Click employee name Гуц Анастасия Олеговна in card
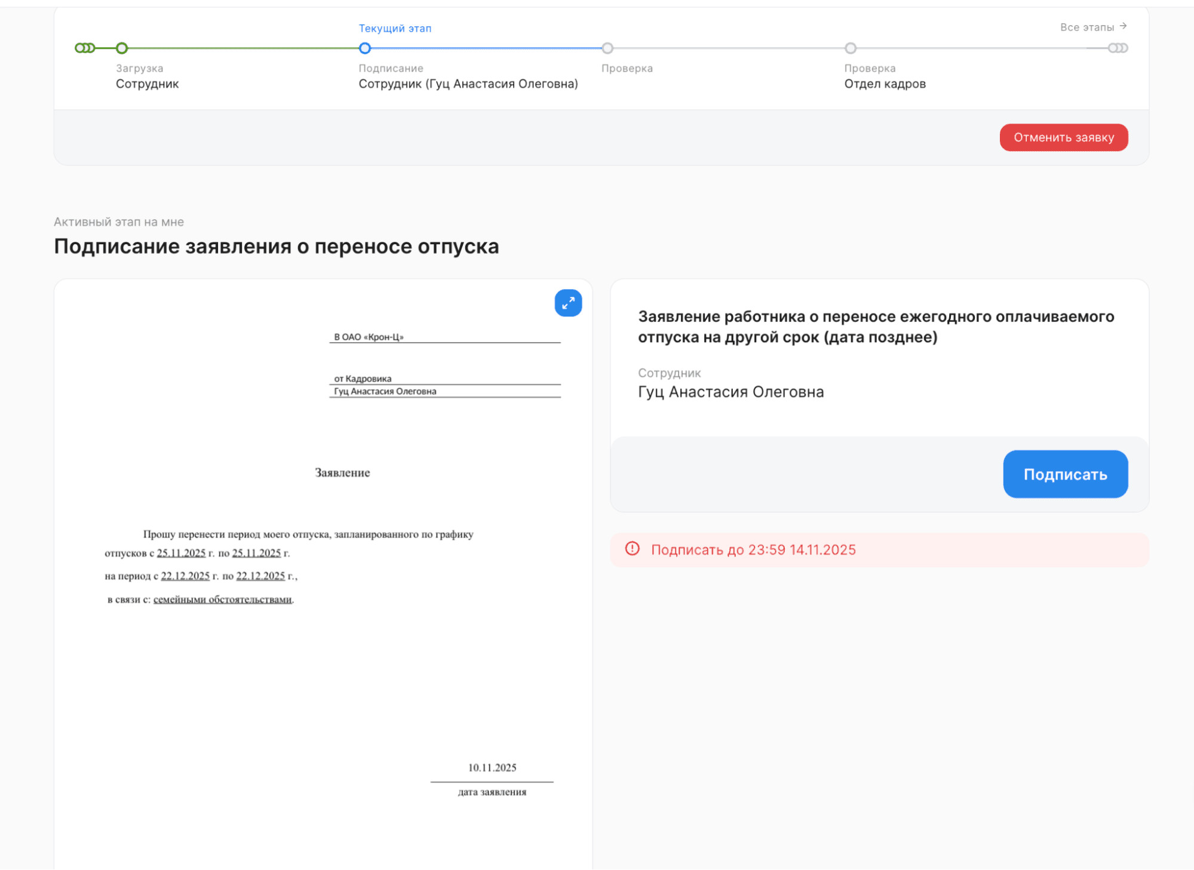 pyautogui.click(x=730, y=392)
